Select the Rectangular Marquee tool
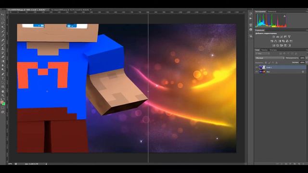This screenshot has width=308, height=173. click(x=3, y=19)
